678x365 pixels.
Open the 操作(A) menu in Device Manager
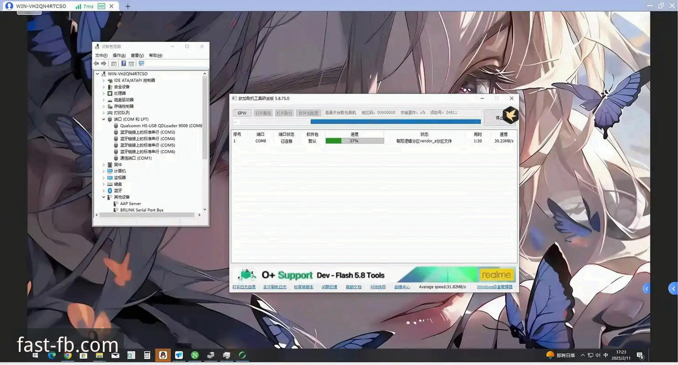click(x=119, y=56)
